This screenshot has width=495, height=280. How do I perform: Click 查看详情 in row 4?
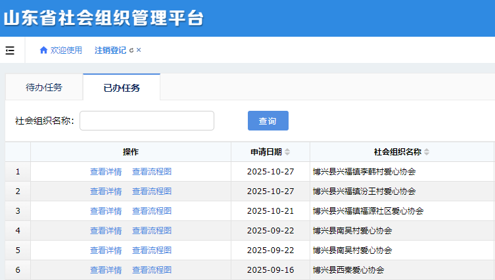(x=106, y=231)
